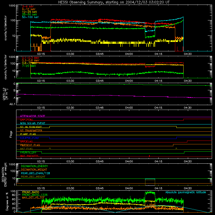The height and width of the screenshot is (215, 215).
Task: Click the red 3-6 keV legend label
Action: tap(28, 6)
